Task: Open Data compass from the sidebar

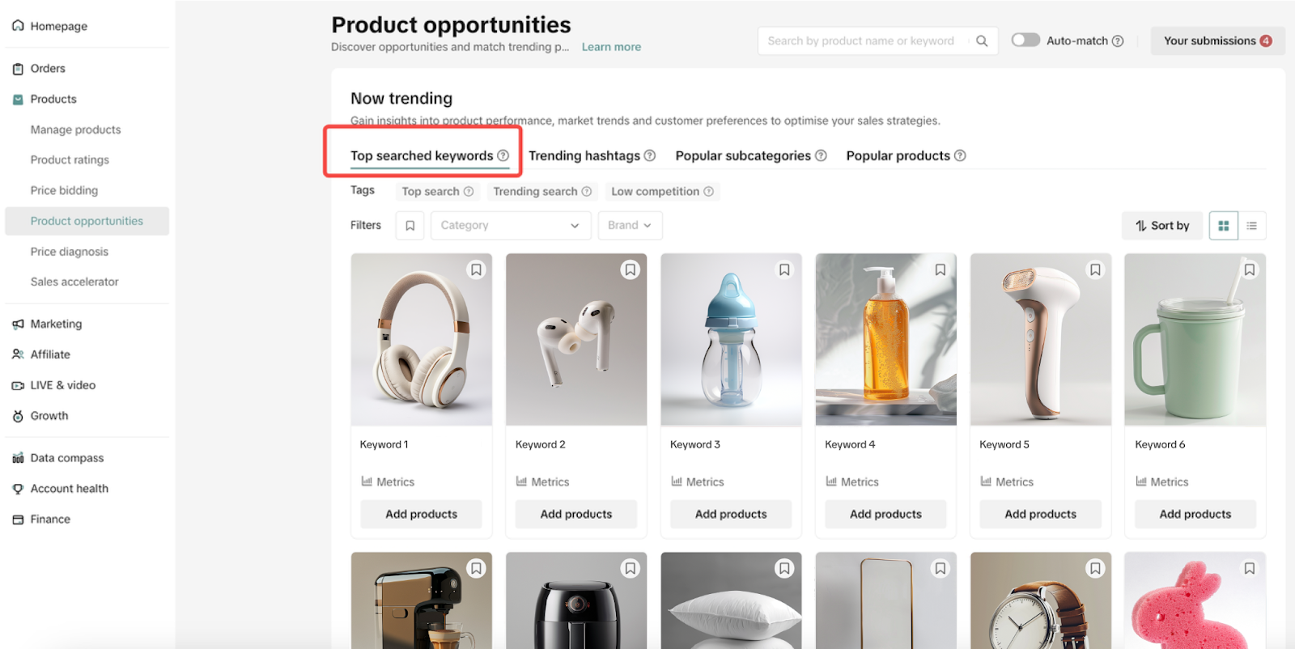Action: [66, 457]
